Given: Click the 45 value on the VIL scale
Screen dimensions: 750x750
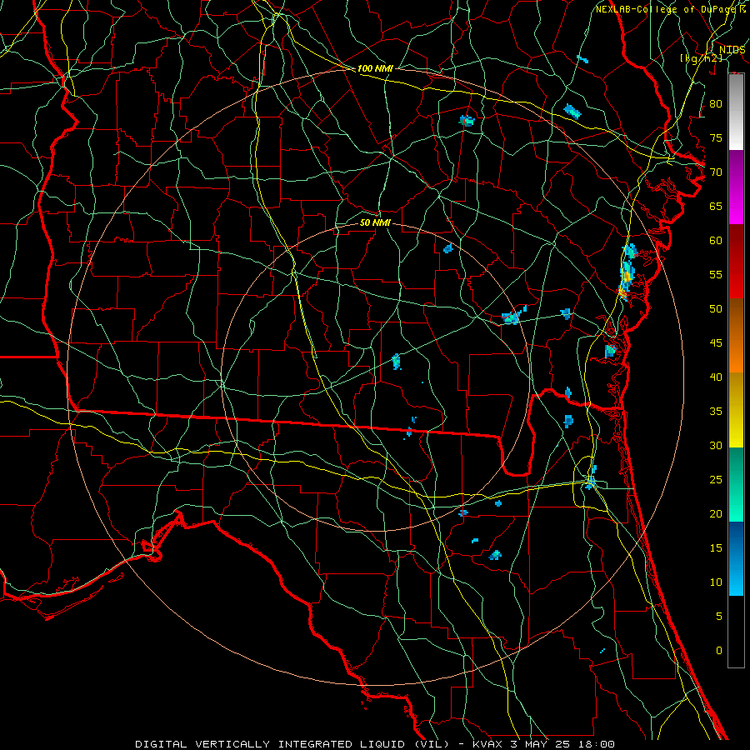Looking at the screenshot, I should tap(716, 343).
